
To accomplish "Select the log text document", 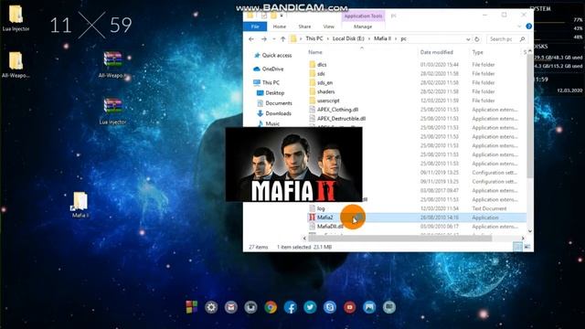I will 321,208.
